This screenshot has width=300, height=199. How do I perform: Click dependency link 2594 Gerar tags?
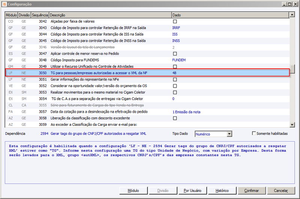[93, 134]
